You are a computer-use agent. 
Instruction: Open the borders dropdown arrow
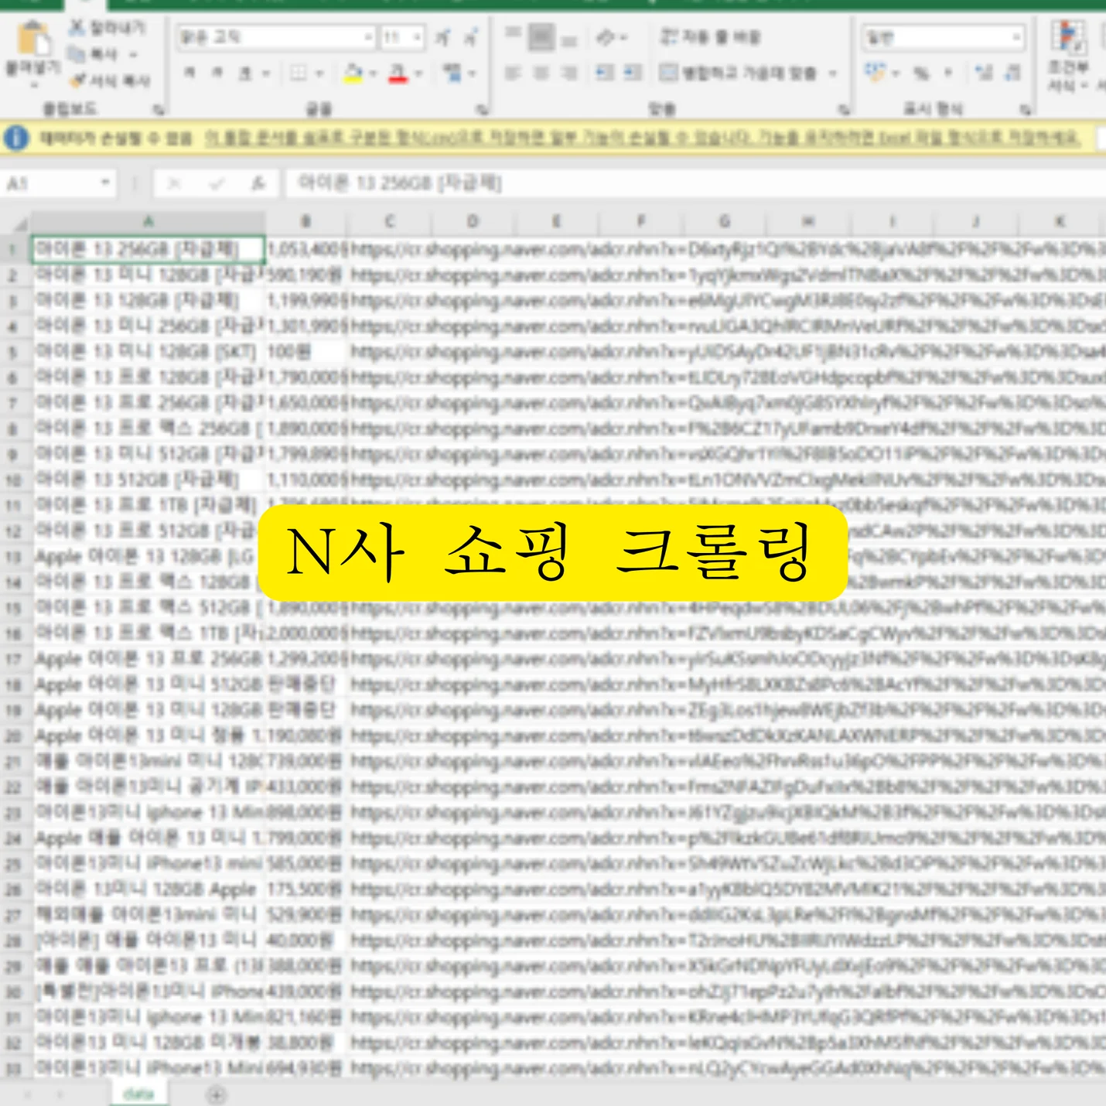319,73
